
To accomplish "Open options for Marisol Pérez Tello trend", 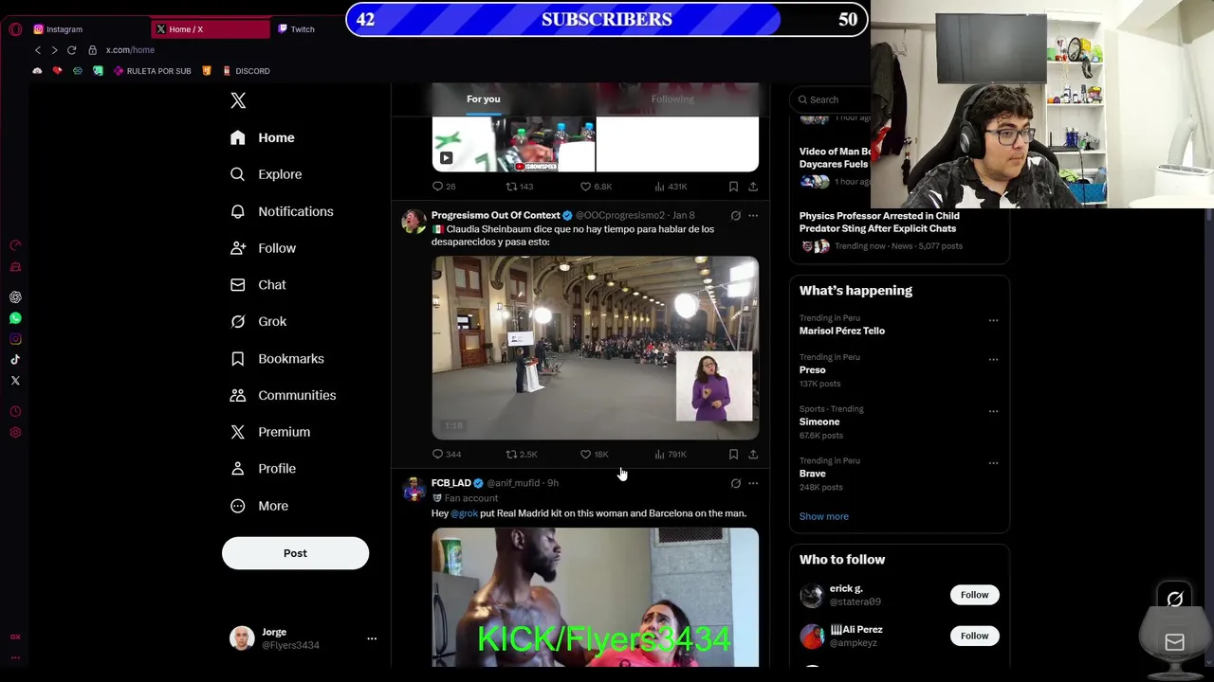I will [993, 320].
